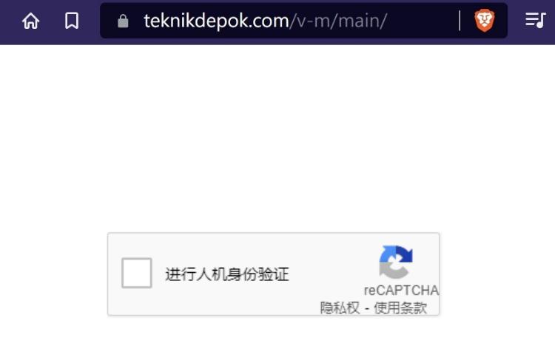Click the vertical divider beside Brave icon
Viewport: 555px width, 352px height.
coord(460,21)
